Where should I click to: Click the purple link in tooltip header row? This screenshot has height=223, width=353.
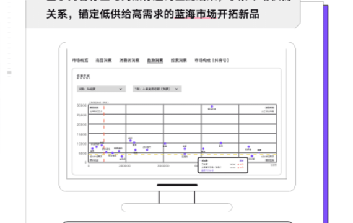pyautogui.click(x=242, y=160)
